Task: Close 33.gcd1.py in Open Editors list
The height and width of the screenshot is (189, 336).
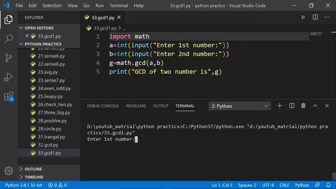Action: pyautogui.click(x=27, y=36)
